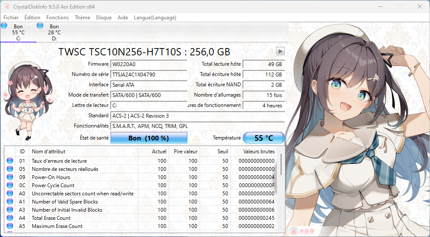Screen dimensions: 430x237
Task: Select Uncorrectable sectors count when read/write row
Action: (x=82, y=194)
